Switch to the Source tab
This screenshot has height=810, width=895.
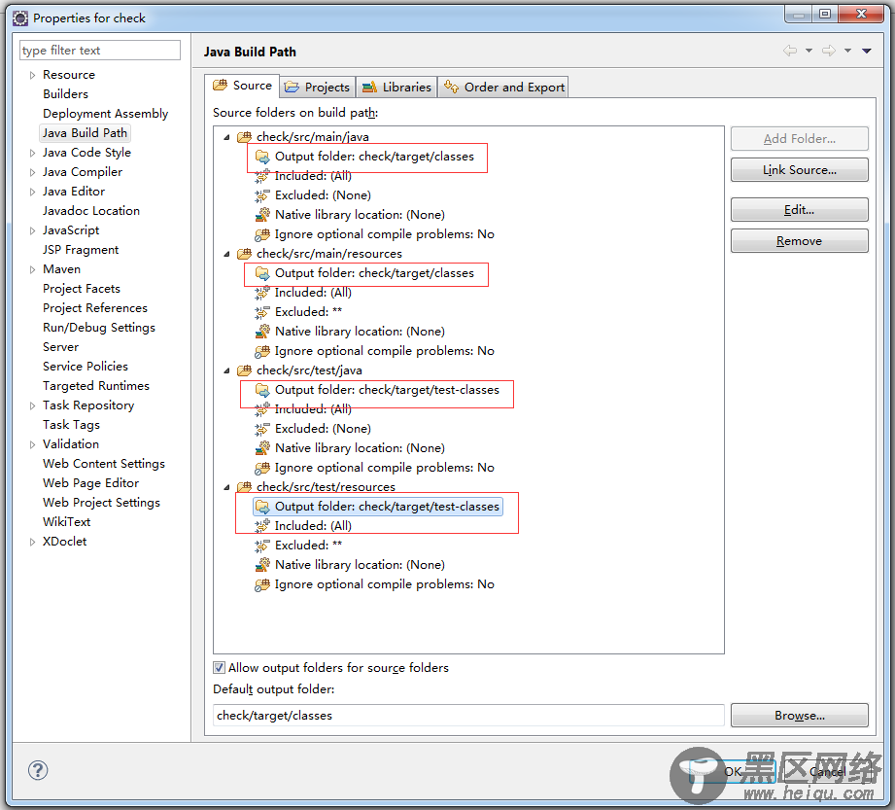point(242,86)
